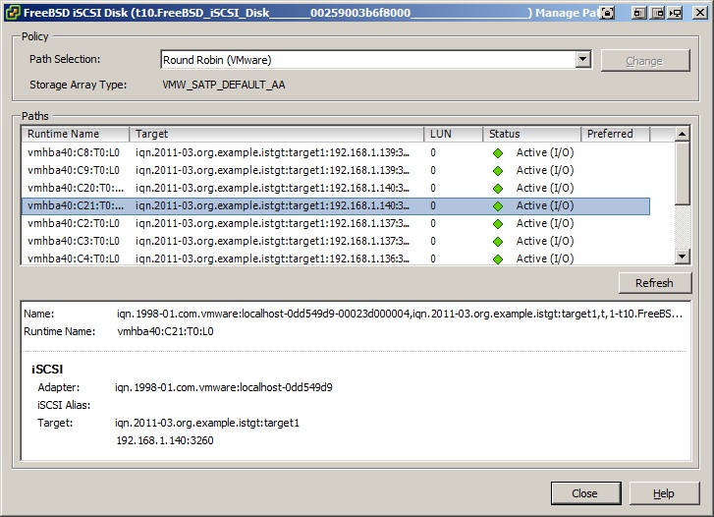Click green diamond status icon for vmhba40:C21 row

(x=498, y=206)
